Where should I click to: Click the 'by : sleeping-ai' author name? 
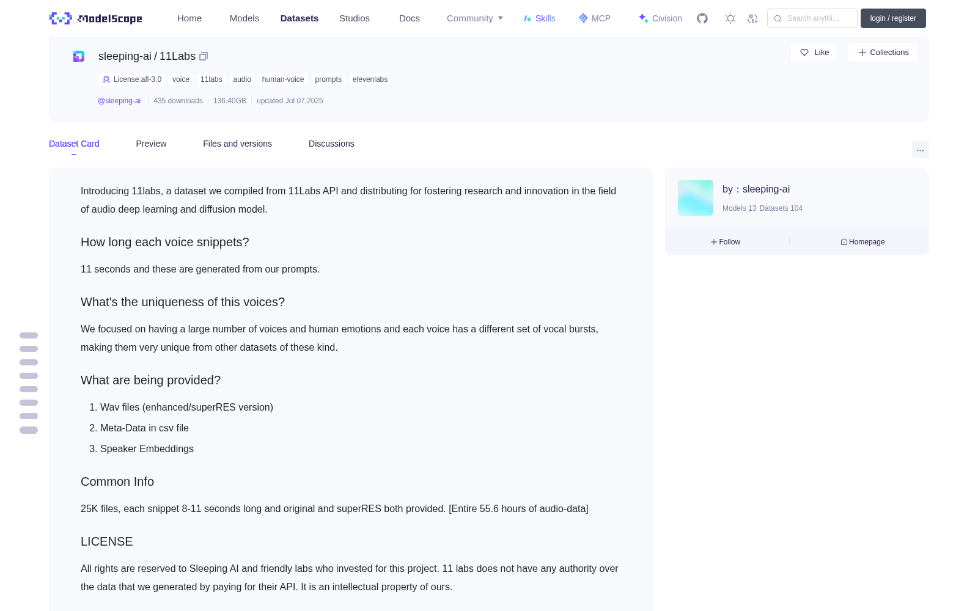756,189
